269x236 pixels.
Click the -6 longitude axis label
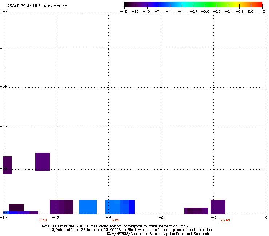coord(161,217)
